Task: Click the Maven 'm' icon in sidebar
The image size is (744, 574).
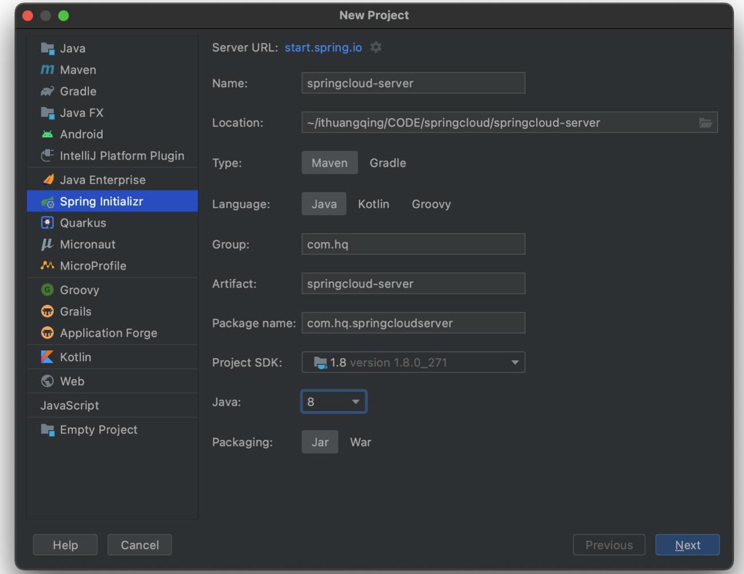Action: [x=47, y=69]
